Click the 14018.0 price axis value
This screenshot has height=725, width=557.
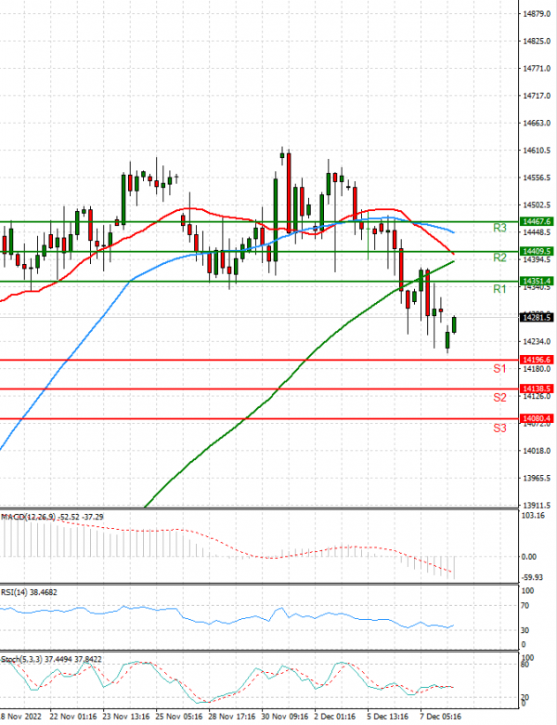pos(537,451)
